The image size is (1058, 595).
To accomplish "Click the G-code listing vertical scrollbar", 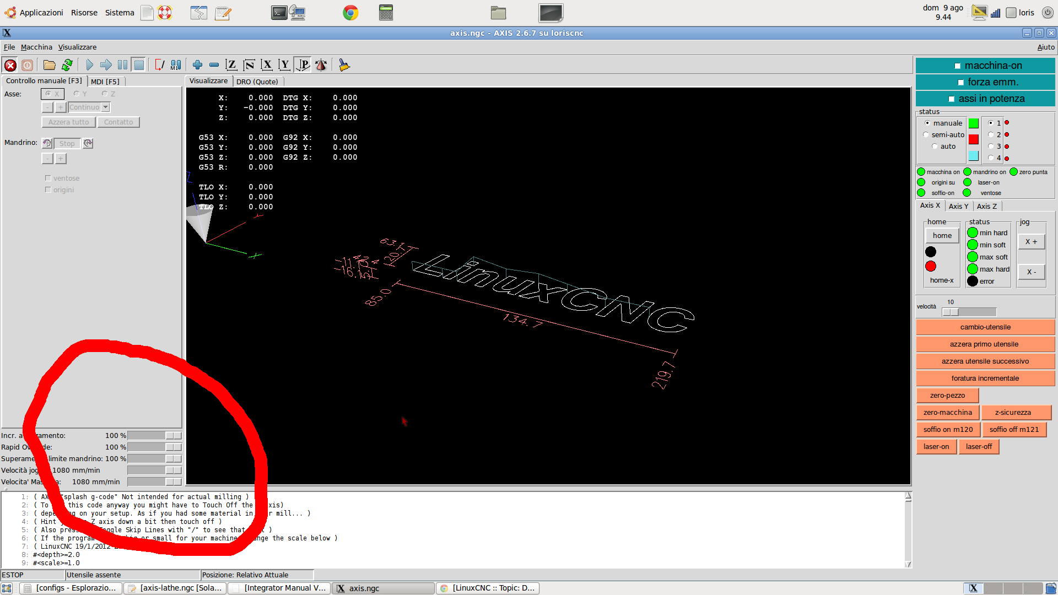I will [908, 530].
